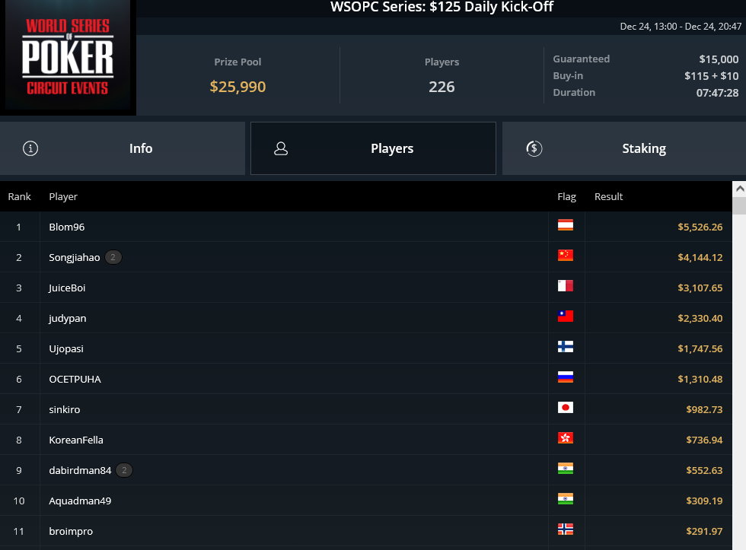Click the China flag beside Songjiahao

(x=565, y=256)
